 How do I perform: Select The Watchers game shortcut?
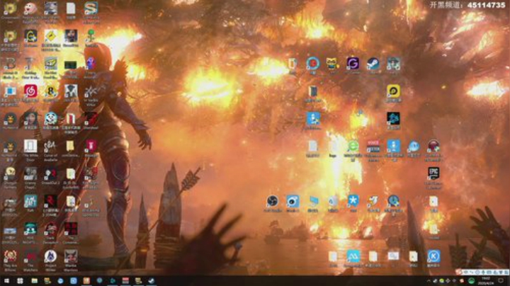[30, 256]
